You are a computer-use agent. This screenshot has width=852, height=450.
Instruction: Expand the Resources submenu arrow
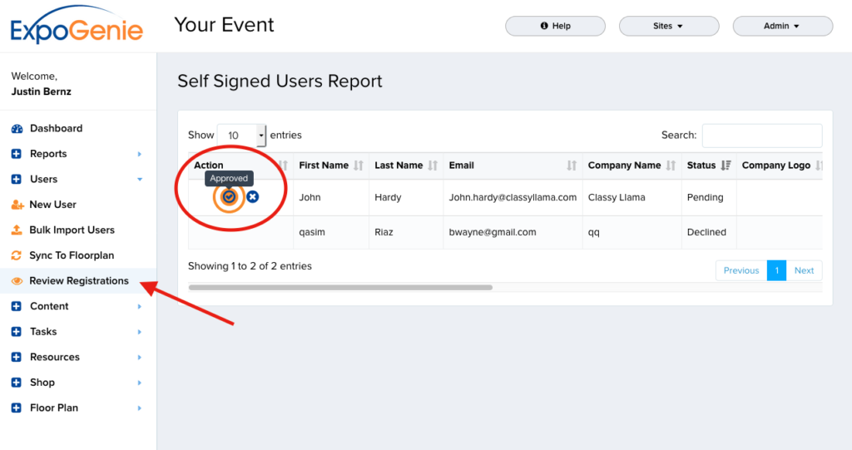(140, 358)
